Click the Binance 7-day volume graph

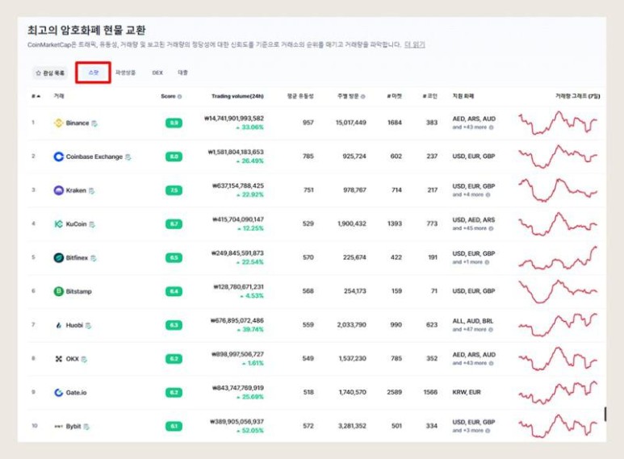558,123
